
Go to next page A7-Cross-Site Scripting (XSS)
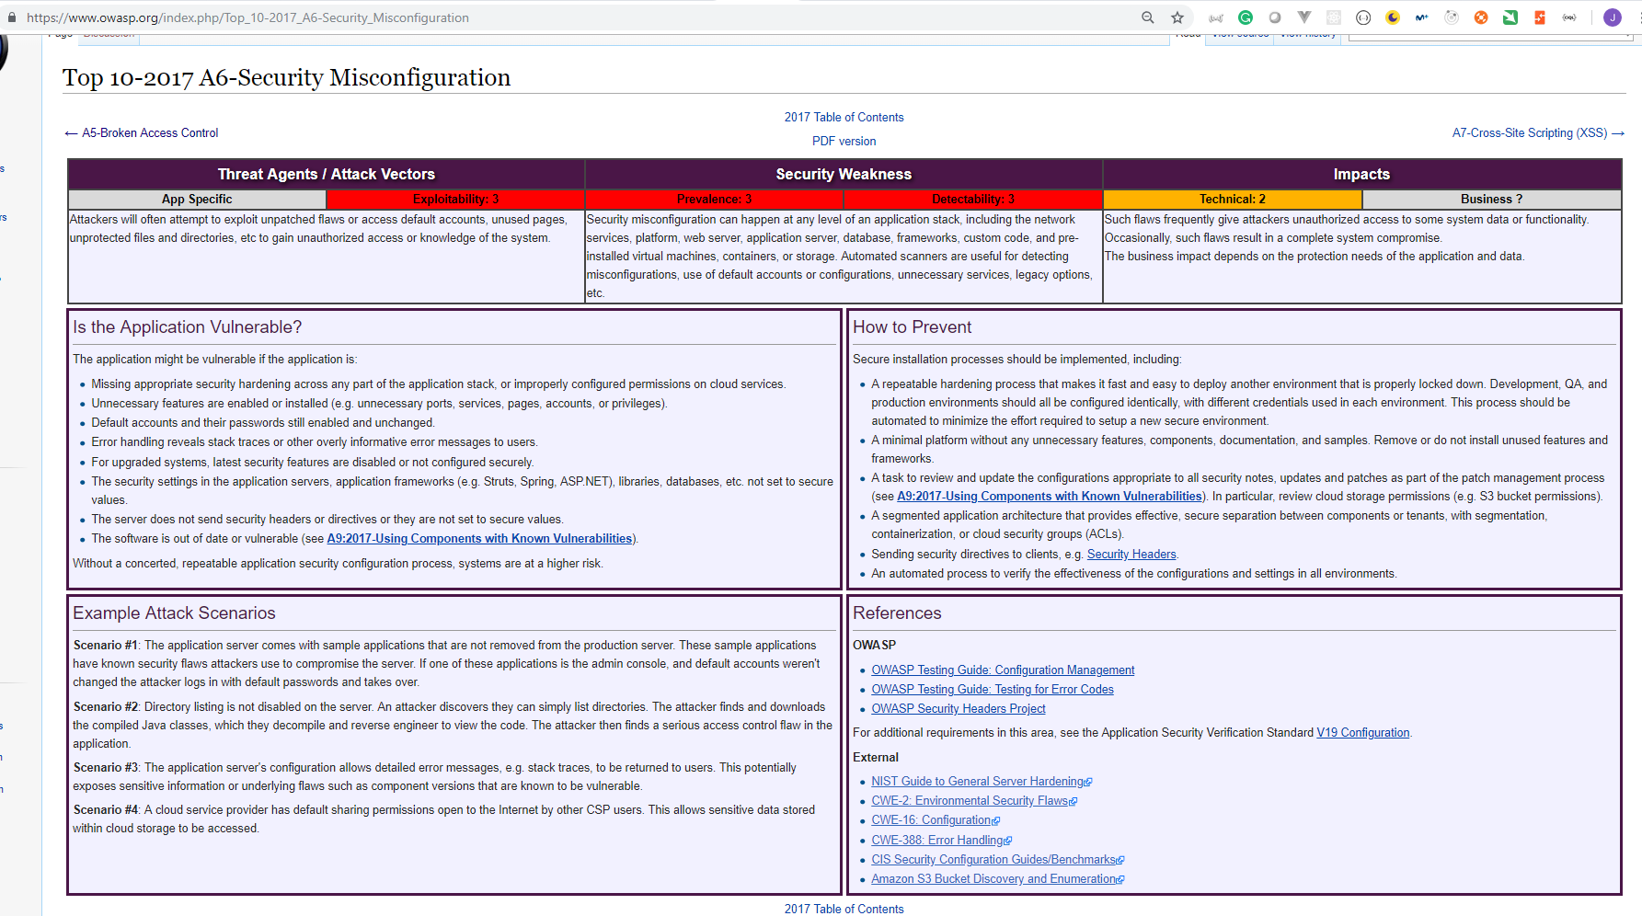tap(1530, 133)
